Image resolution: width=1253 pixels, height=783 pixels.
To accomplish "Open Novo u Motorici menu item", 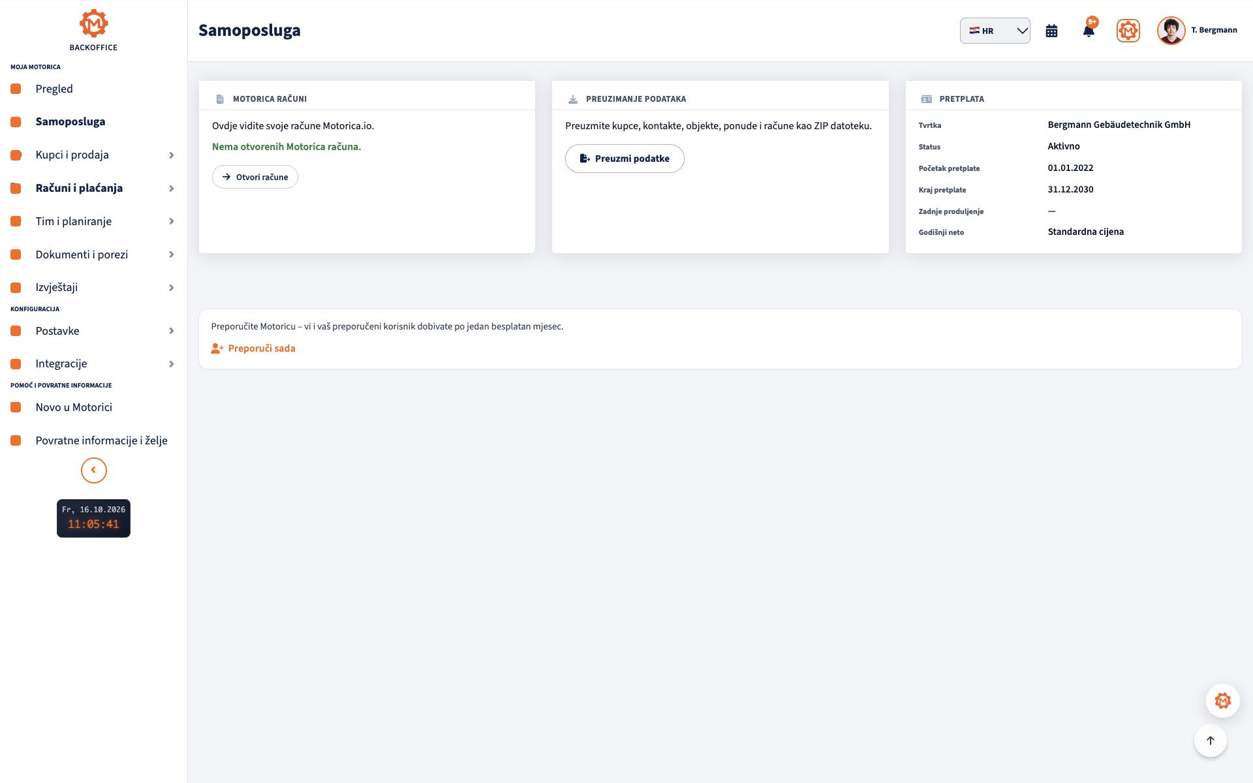I will (x=74, y=407).
